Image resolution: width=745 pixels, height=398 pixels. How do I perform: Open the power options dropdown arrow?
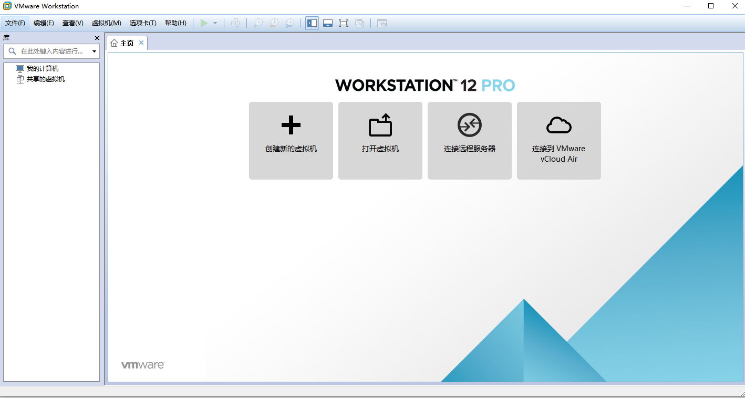(215, 23)
